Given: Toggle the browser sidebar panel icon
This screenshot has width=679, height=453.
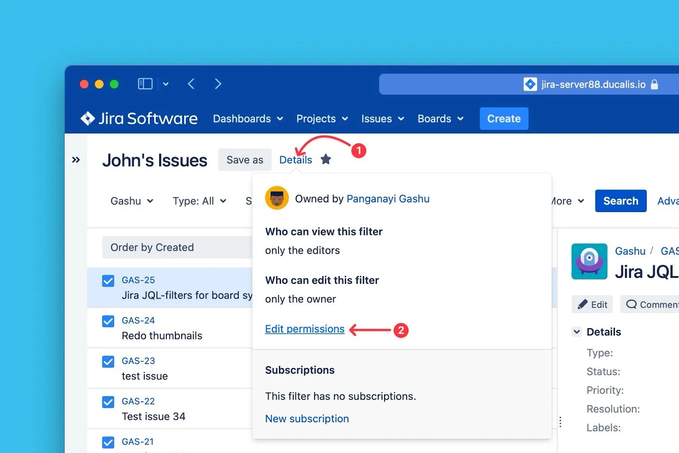Looking at the screenshot, I should (145, 84).
